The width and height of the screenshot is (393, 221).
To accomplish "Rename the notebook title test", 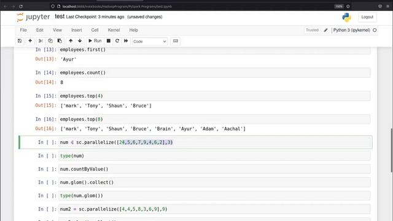I will coord(60,17).
